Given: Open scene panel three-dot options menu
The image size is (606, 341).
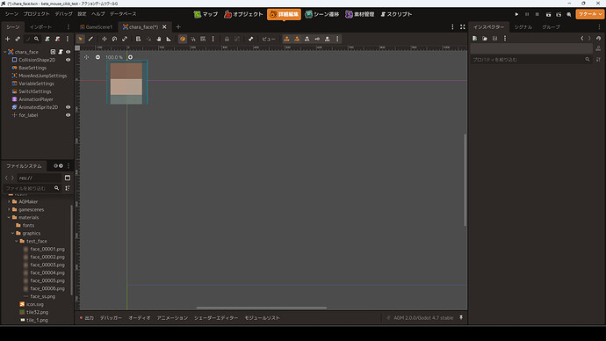Looking at the screenshot, I should click(68, 39).
